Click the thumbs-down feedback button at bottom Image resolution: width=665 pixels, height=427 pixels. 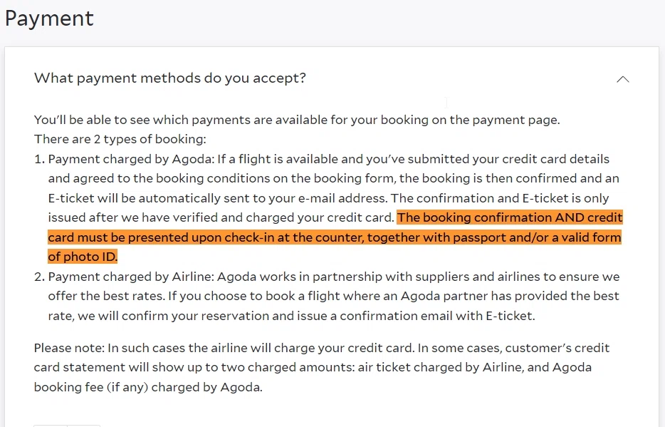[x=83, y=426]
